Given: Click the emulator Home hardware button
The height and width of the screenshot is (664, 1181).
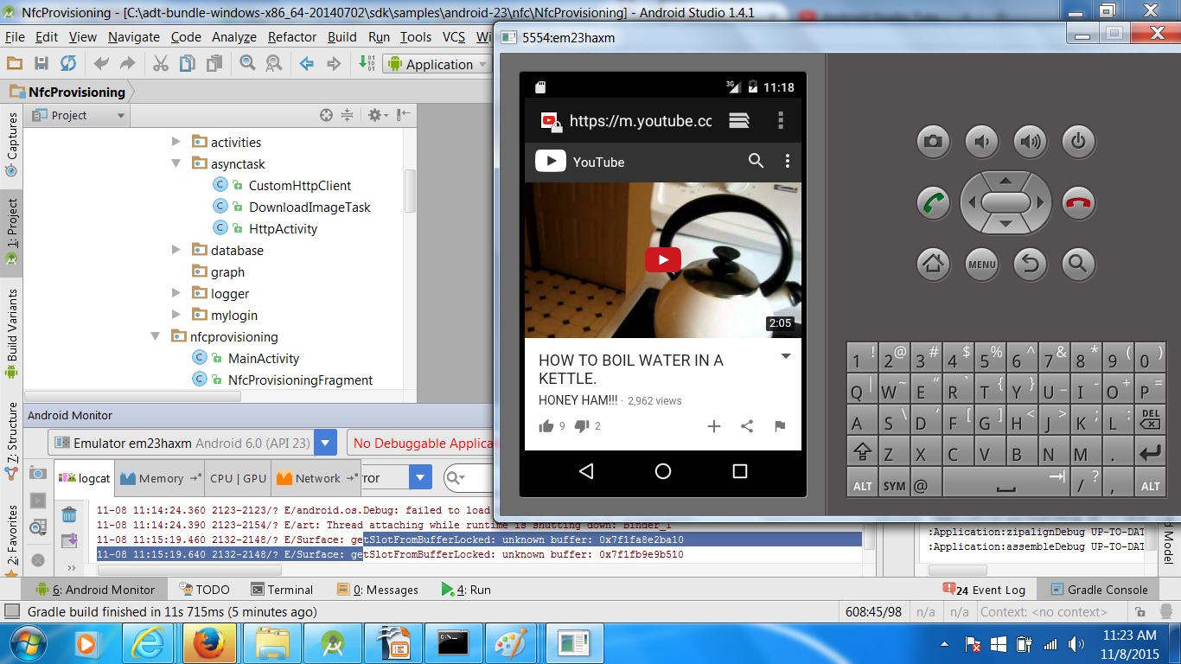Looking at the screenshot, I should point(933,264).
